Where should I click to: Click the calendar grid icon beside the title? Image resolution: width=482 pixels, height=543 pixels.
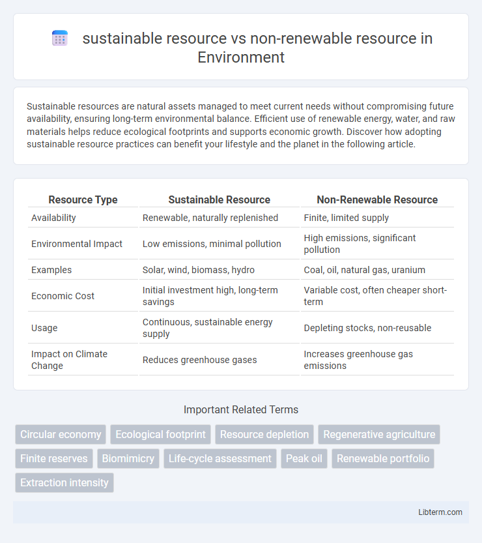tap(60, 38)
